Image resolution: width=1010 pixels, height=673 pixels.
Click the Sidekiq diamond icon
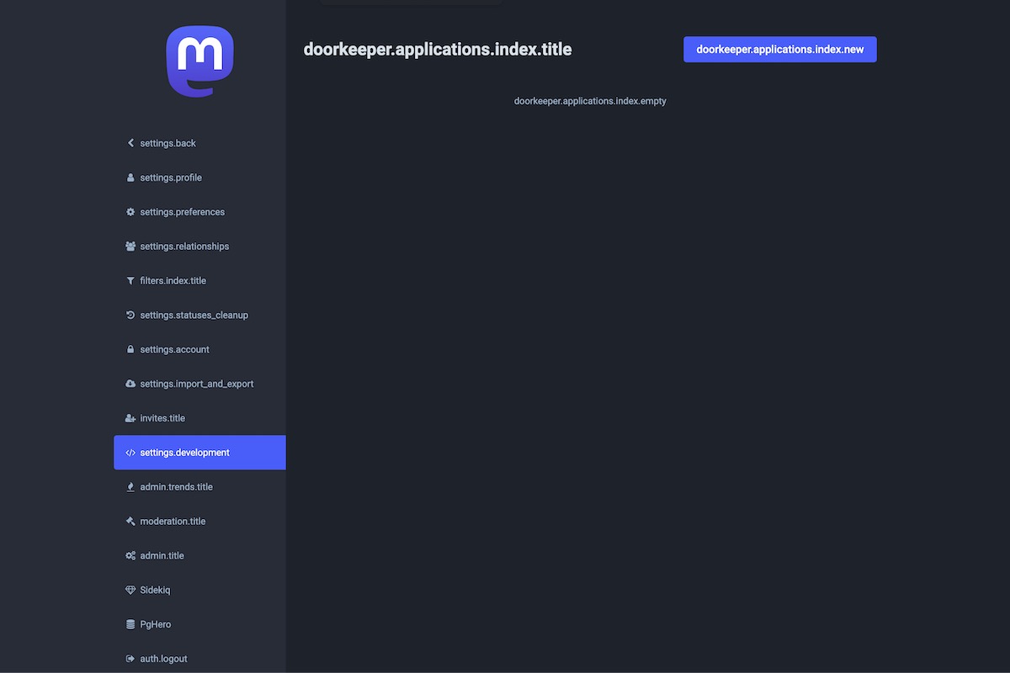click(130, 591)
